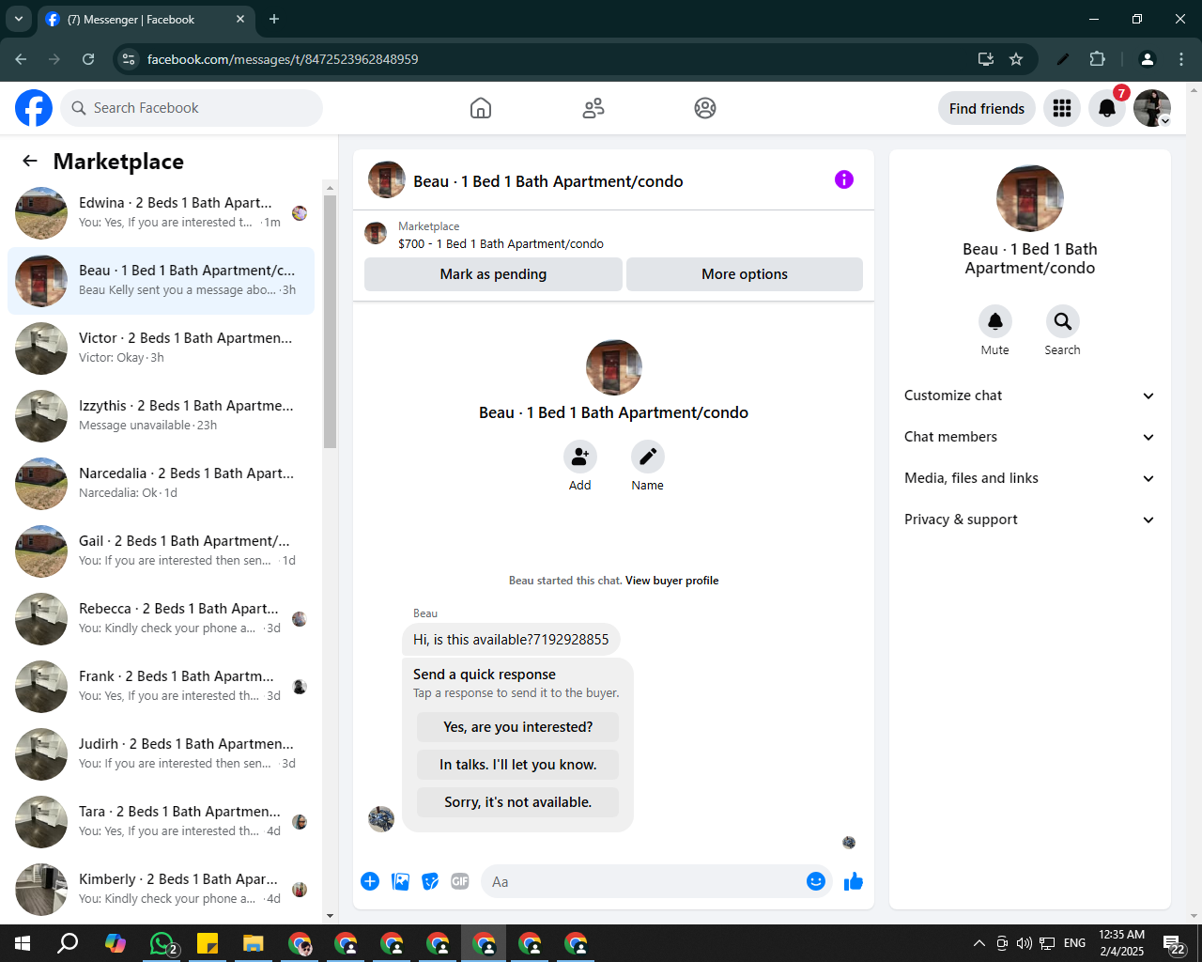Open Windows Start menu
The width and height of the screenshot is (1202, 962).
point(23,943)
